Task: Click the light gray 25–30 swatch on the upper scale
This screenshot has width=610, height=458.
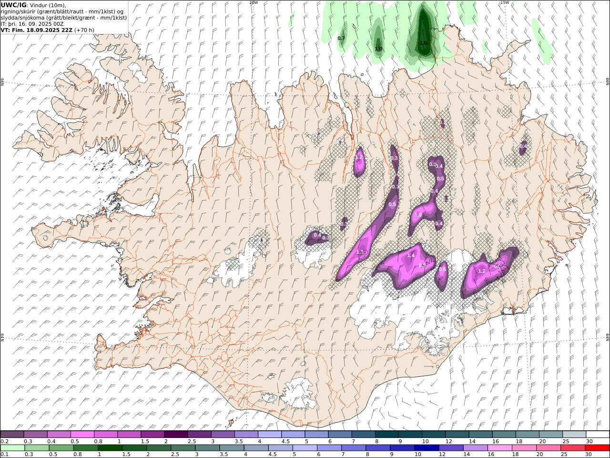Action: [x=574, y=435]
